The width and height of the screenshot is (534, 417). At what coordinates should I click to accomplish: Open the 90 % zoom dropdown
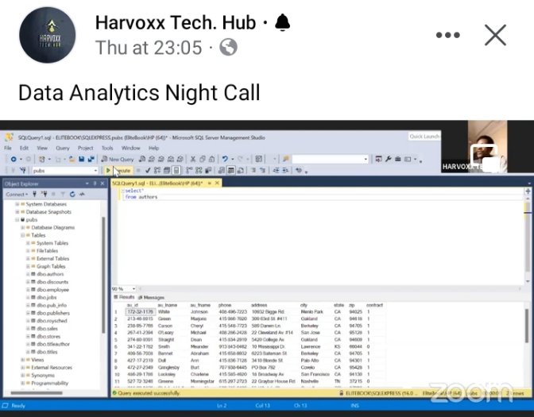point(133,288)
